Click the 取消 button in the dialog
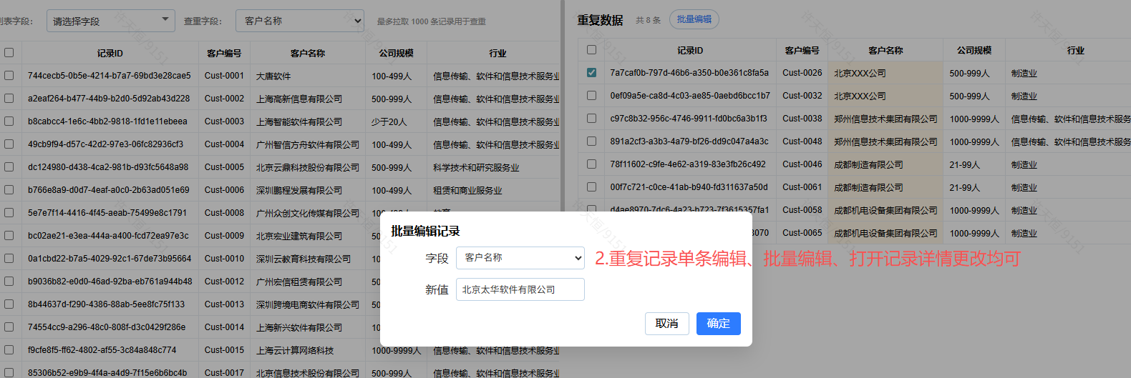 (666, 324)
